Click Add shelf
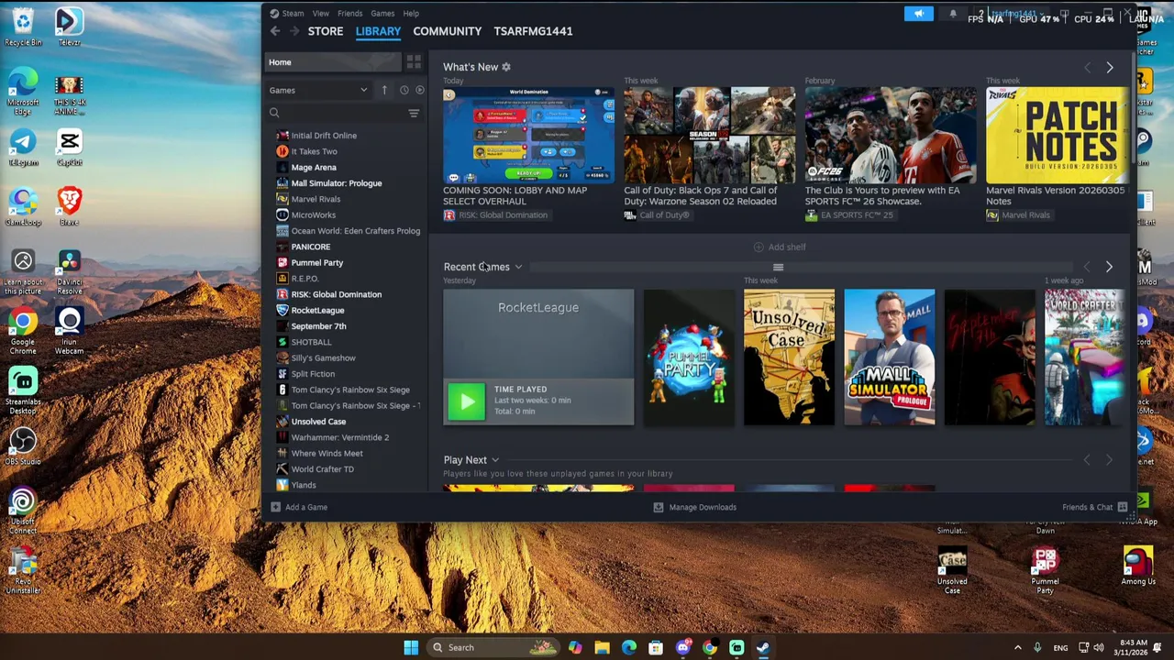1174x660 pixels. pos(780,247)
